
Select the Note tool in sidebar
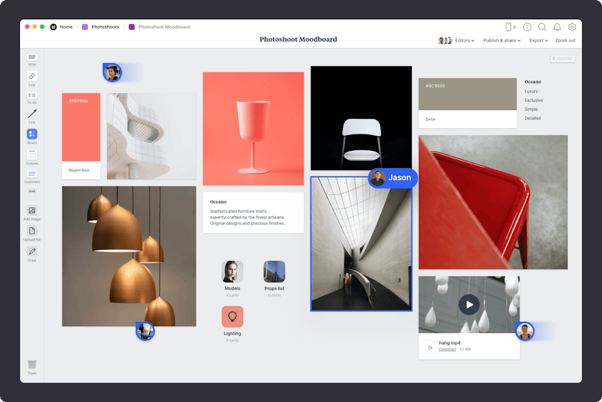pos(32,57)
